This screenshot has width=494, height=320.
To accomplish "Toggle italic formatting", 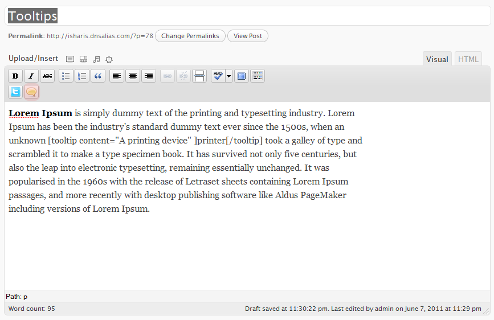I will point(31,76).
